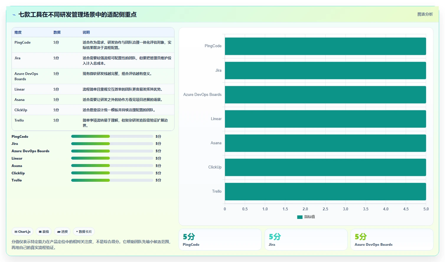
Task: Select the Jira table row name
Action: [17, 58]
